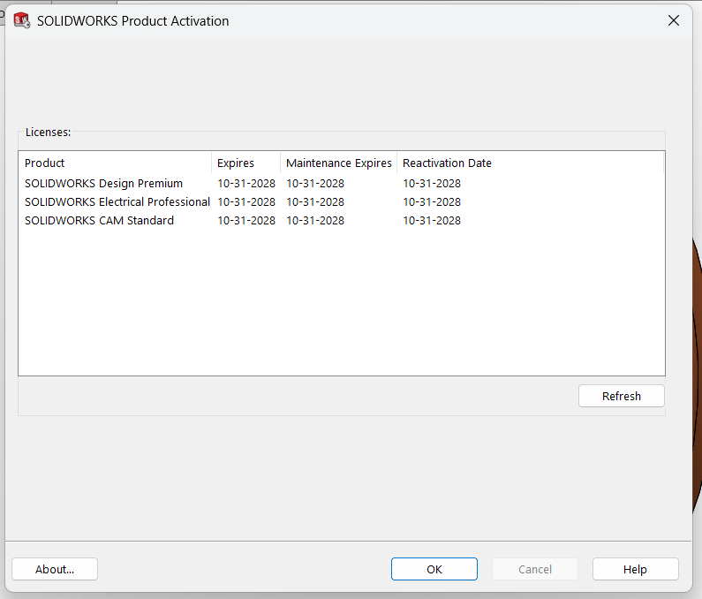
Task: Confirm with the OK button
Action: [434, 569]
